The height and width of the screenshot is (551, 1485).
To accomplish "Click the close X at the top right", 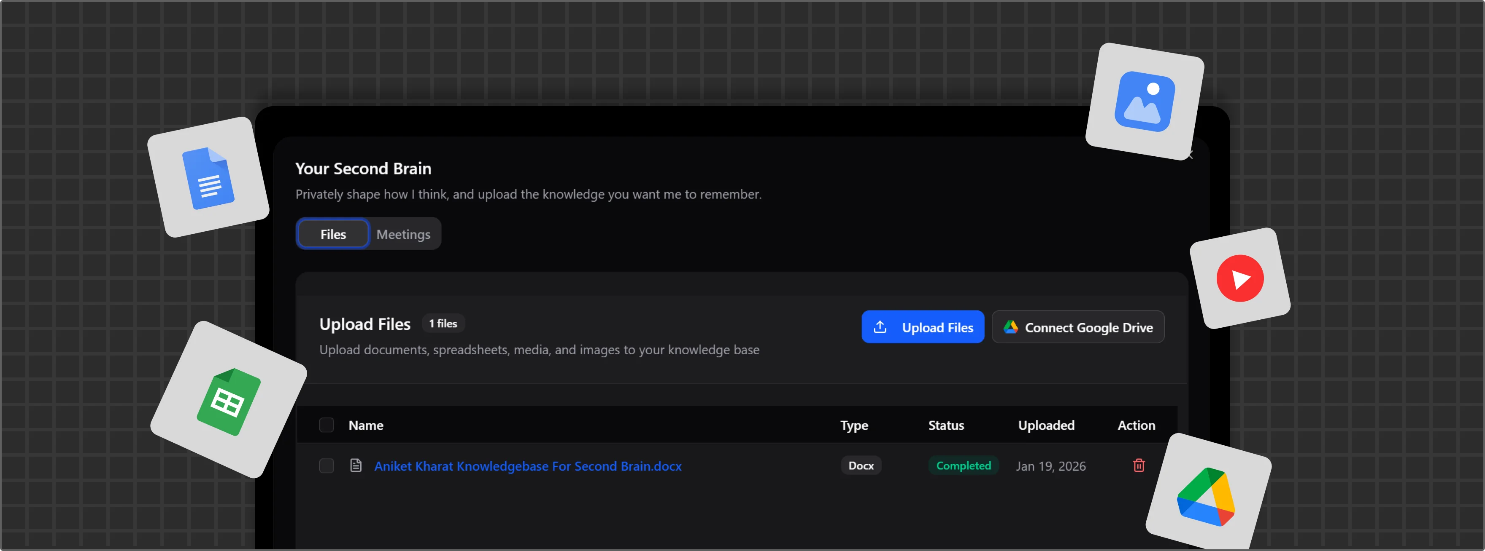I will [x=1191, y=154].
